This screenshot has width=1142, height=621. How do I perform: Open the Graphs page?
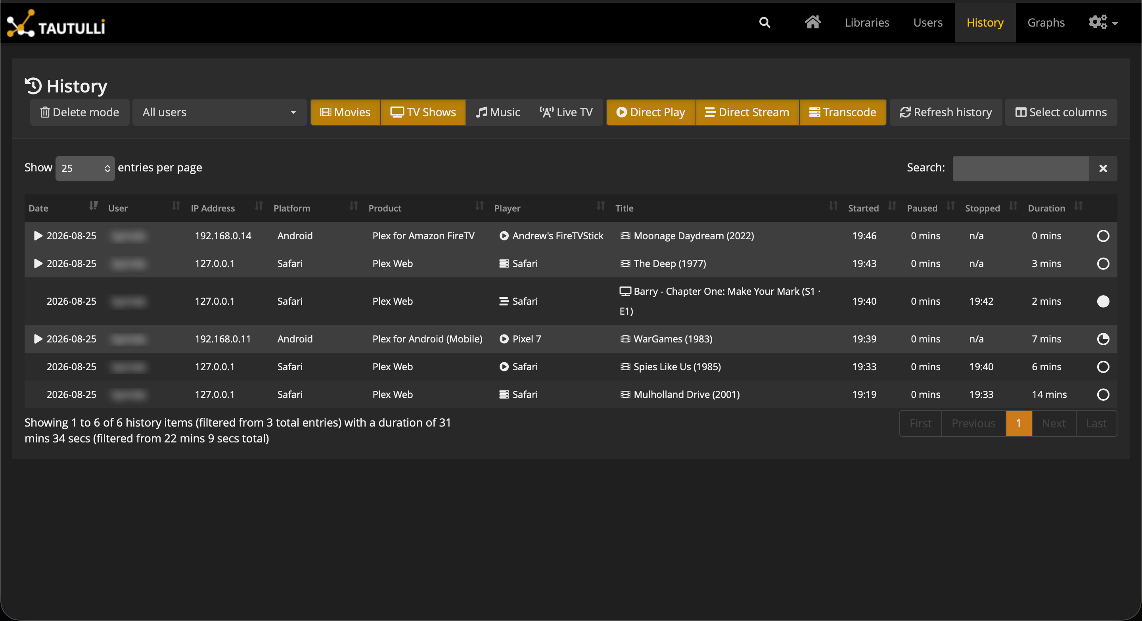pos(1046,23)
